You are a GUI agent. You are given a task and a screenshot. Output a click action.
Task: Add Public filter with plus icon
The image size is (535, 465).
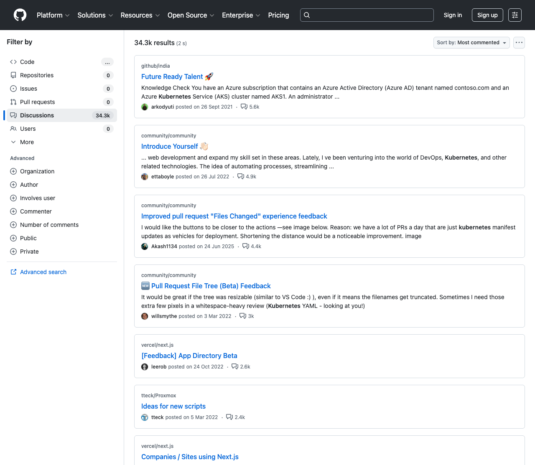click(13, 238)
